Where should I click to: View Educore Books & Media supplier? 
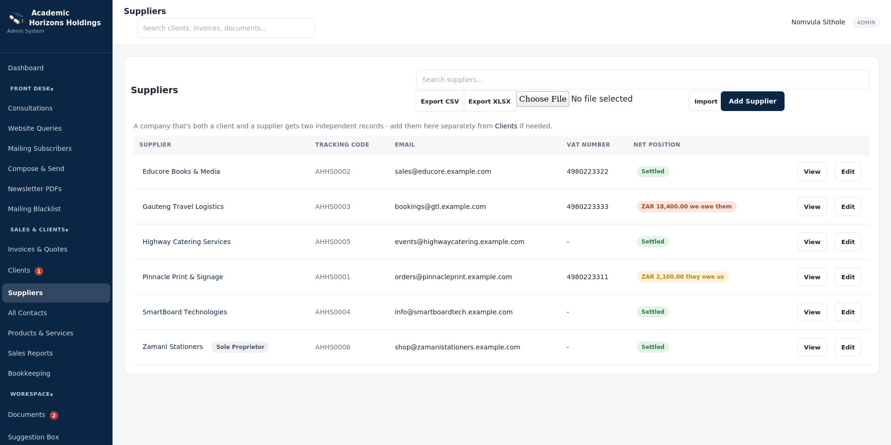[x=812, y=171]
